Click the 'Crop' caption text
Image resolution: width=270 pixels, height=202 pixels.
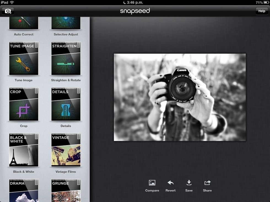[x=24, y=126]
